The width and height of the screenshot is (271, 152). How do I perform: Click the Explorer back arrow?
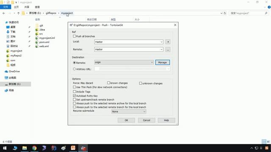pyautogui.click(x=4, y=13)
